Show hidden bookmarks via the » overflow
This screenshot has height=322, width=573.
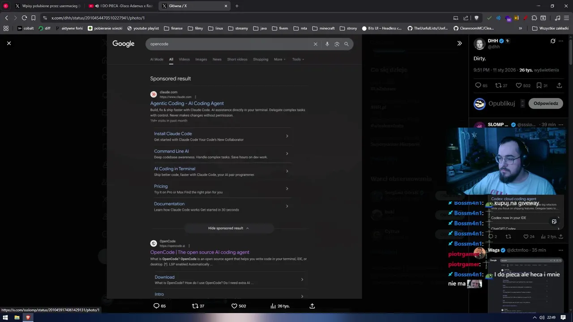pos(520,28)
